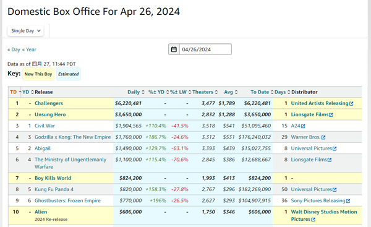Open the Kung Fu Panda 4 release link
The image size is (371, 227).
54,189
